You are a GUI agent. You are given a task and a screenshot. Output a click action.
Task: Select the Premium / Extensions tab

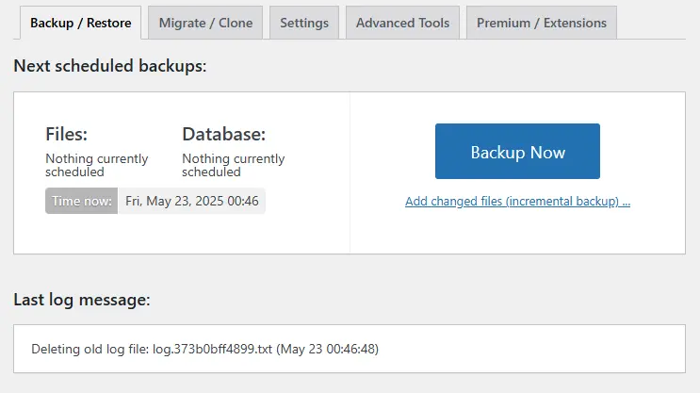[x=542, y=23]
